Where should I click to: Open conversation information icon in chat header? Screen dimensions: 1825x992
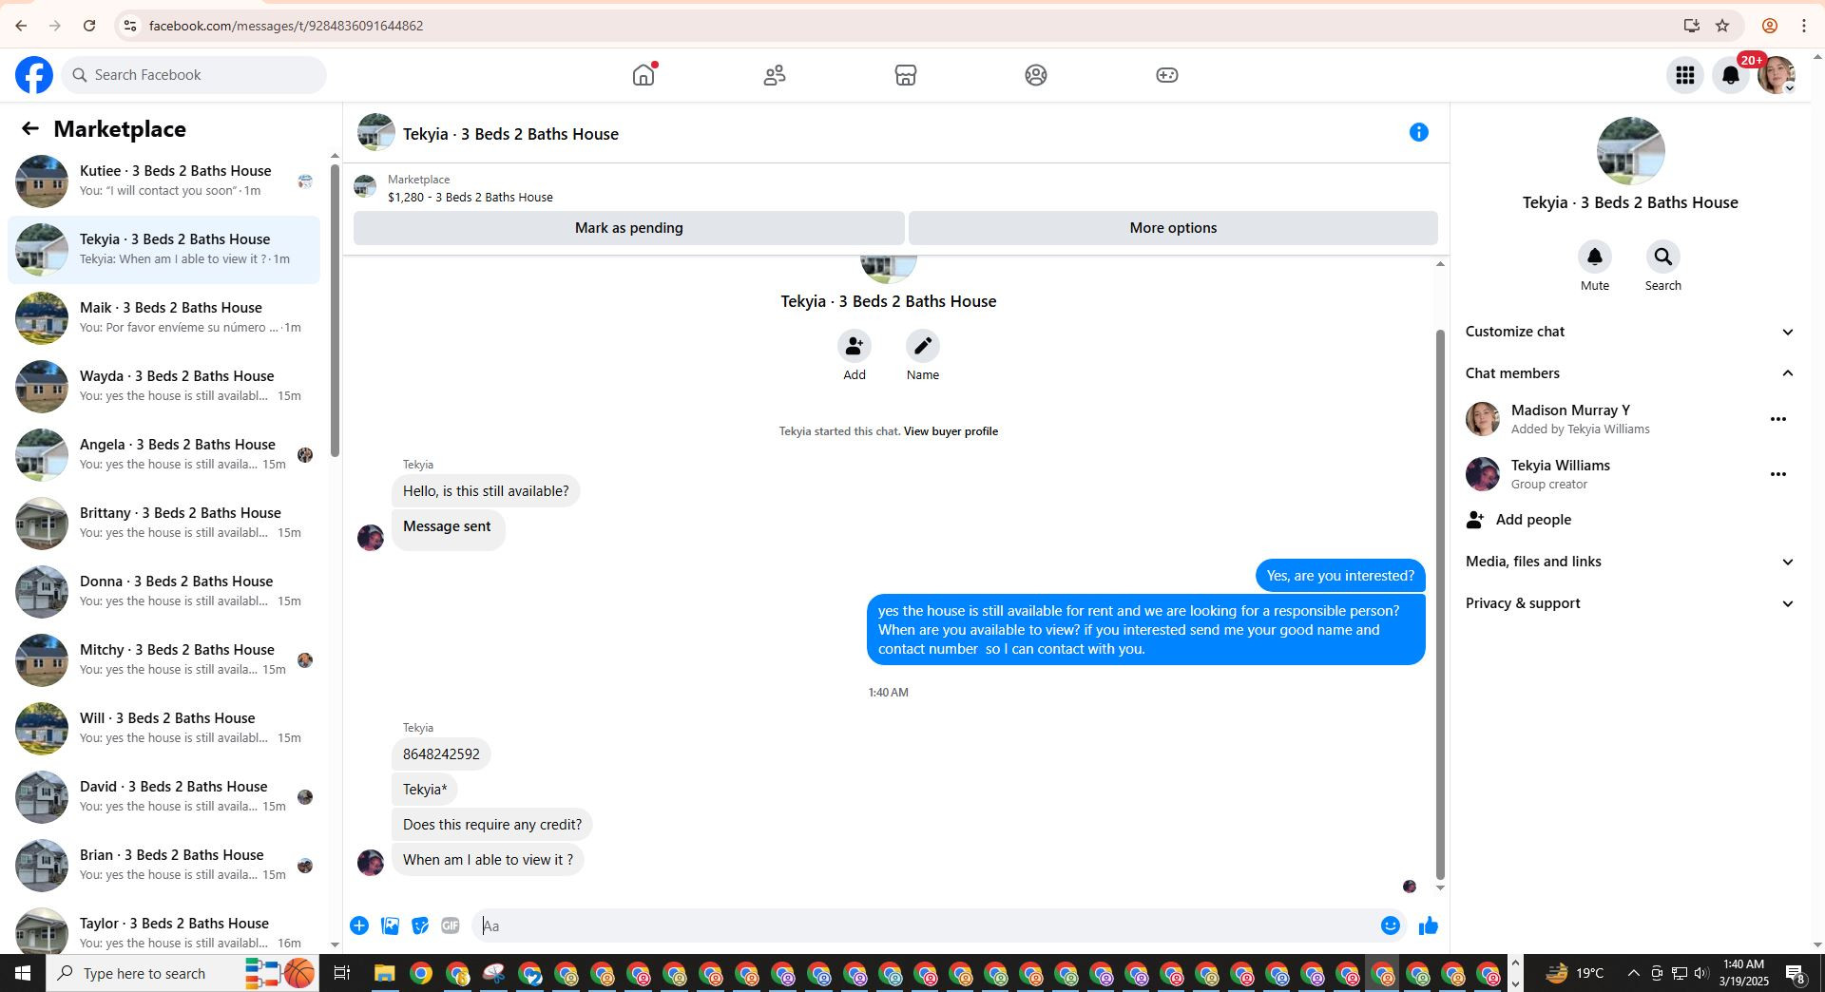click(x=1419, y=133)
